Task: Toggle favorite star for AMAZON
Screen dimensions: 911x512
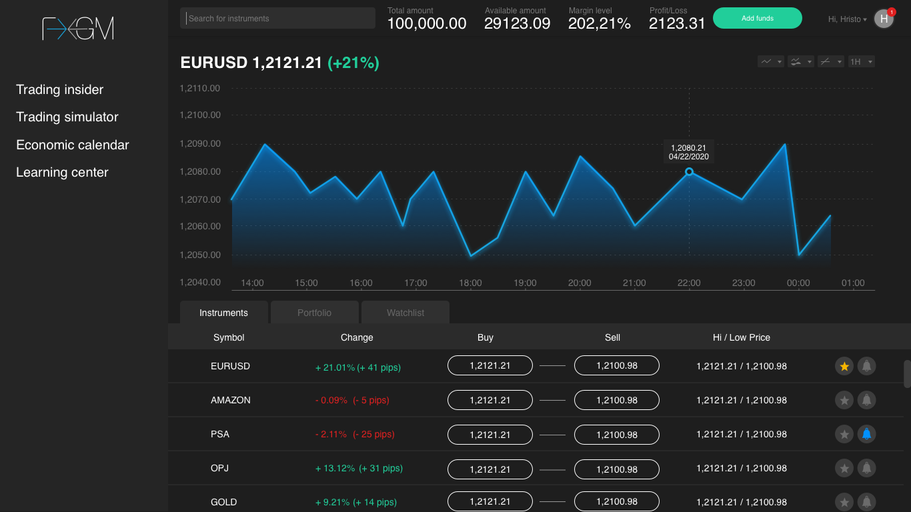Action: pyautogui.click(x=844, y=400)
